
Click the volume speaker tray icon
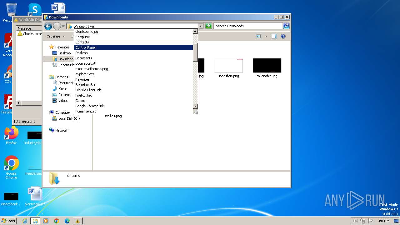355,221
